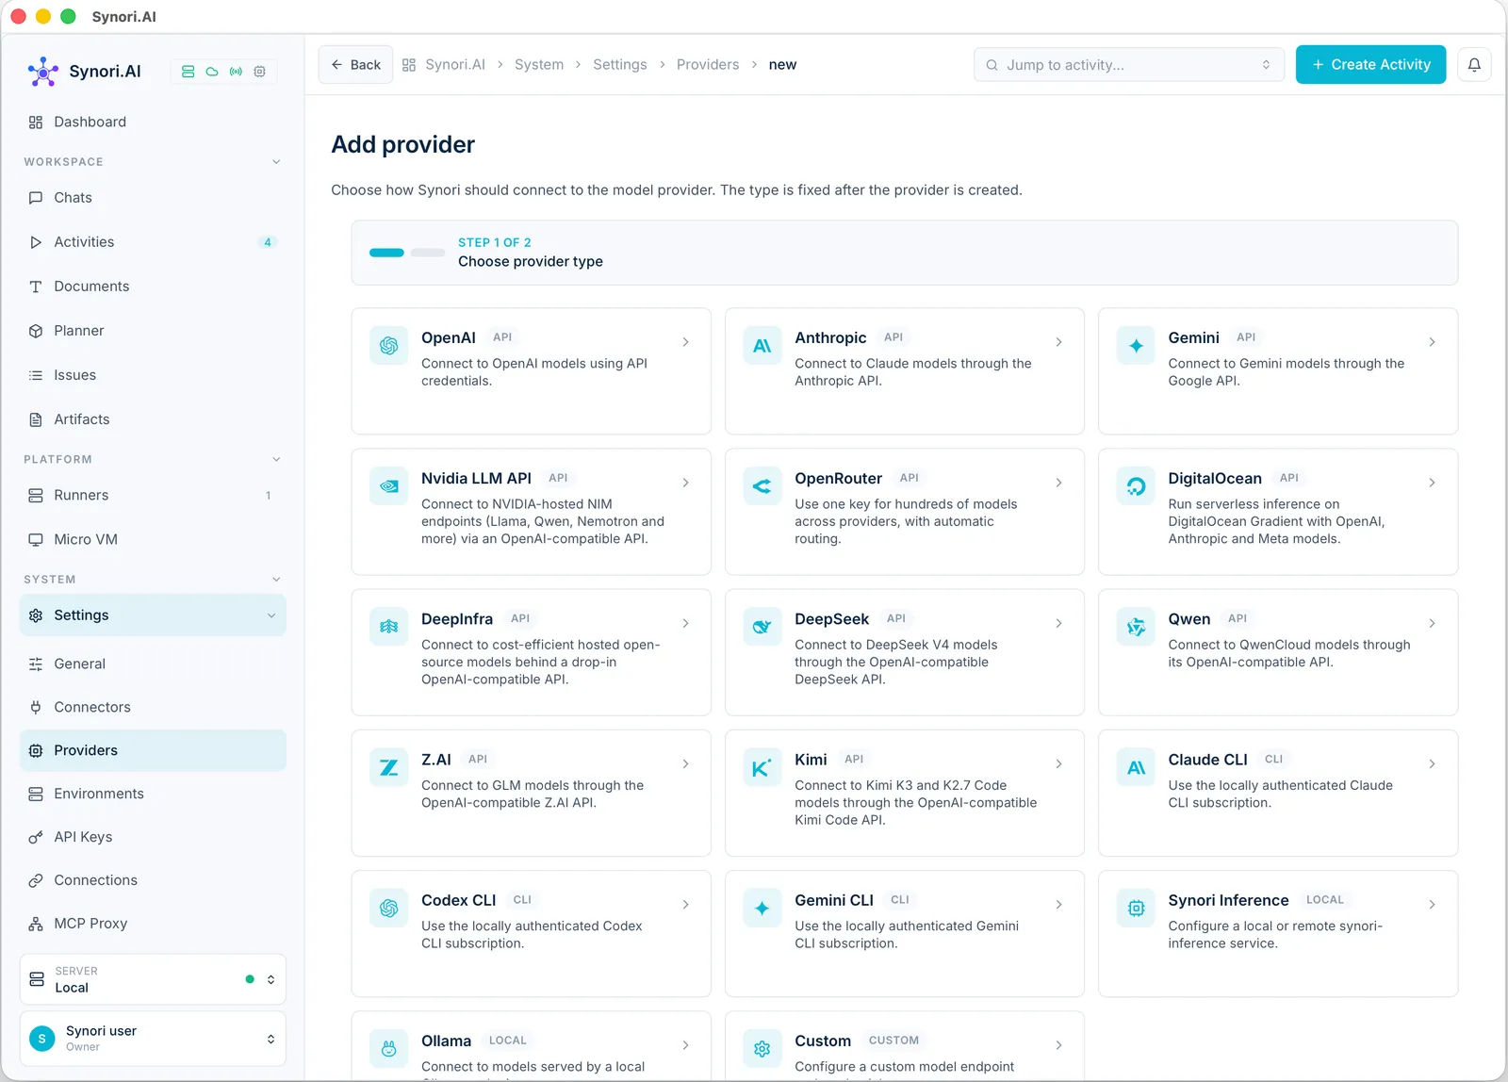The width and height of the screenshot is (1508, 1082).
Task: Click the DigitalOcean logo icon
Action: pos(1136,486)
